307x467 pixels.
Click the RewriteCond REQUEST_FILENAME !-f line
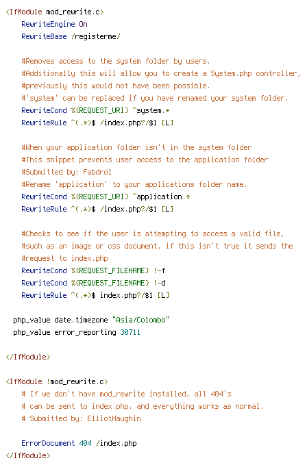93,270
